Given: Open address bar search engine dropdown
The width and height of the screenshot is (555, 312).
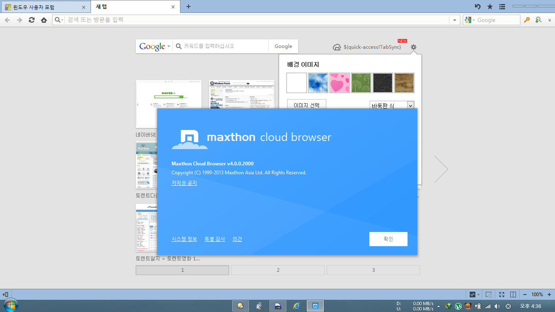Looking at the screenshot, I should point(59,20).
